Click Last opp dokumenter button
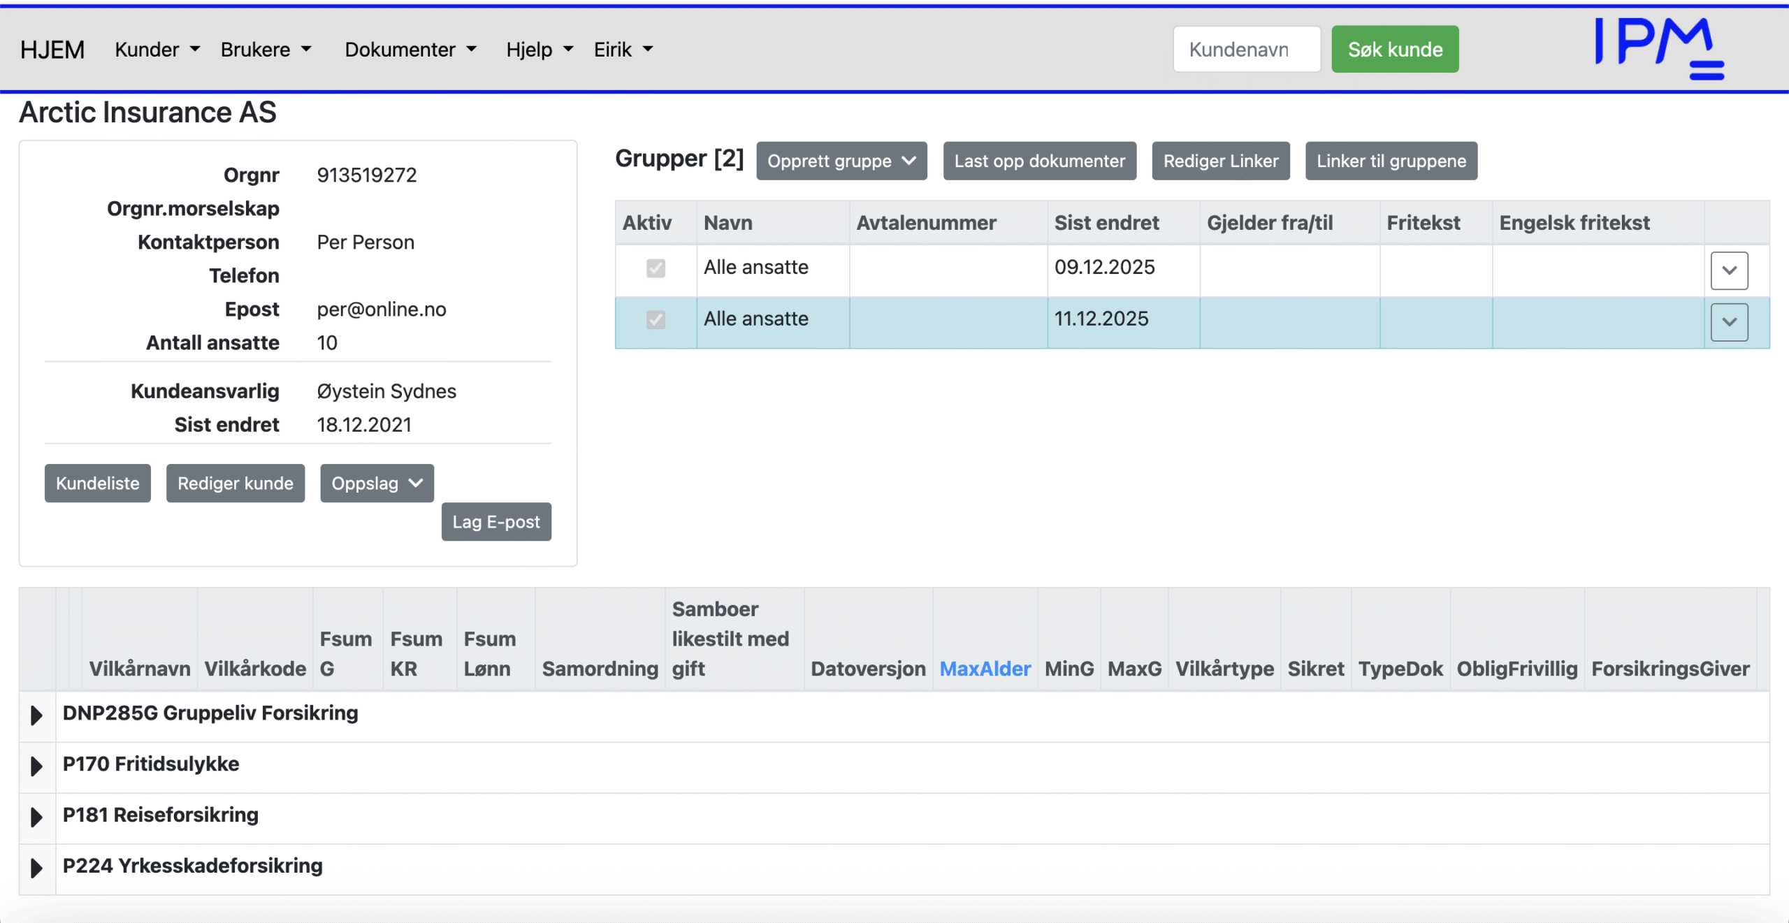The image size is (1789, 923). pos(1039,161)
